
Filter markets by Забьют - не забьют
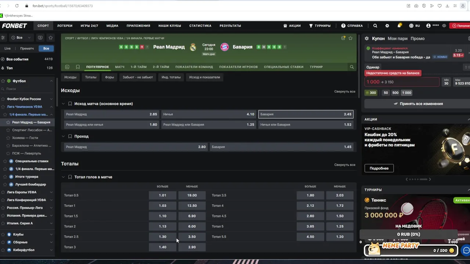click(x=138, y=77)
